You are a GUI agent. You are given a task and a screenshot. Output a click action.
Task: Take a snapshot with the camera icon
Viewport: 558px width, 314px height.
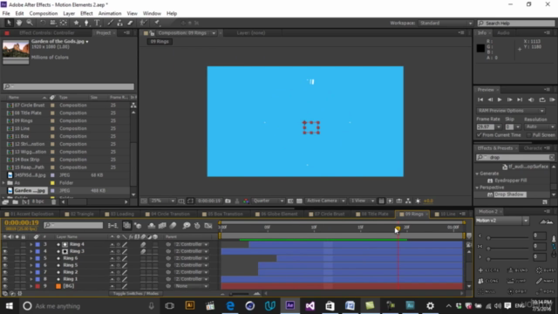coord(228,201)
